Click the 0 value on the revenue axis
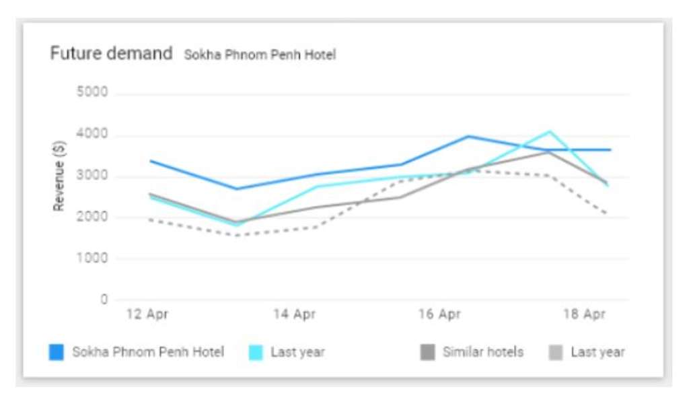The width and height of the screenshot is (689, 410). [x=104, y=300]
